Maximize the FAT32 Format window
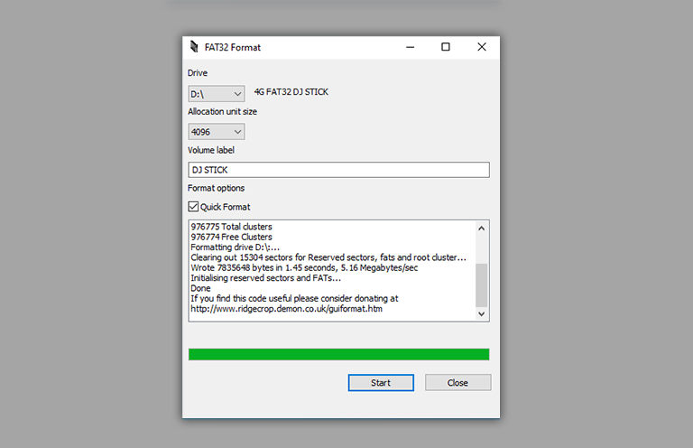Viewport: 693px width, 448px height. (x=446, y=47)
